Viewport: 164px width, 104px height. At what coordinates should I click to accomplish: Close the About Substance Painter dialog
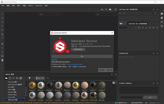112,33
